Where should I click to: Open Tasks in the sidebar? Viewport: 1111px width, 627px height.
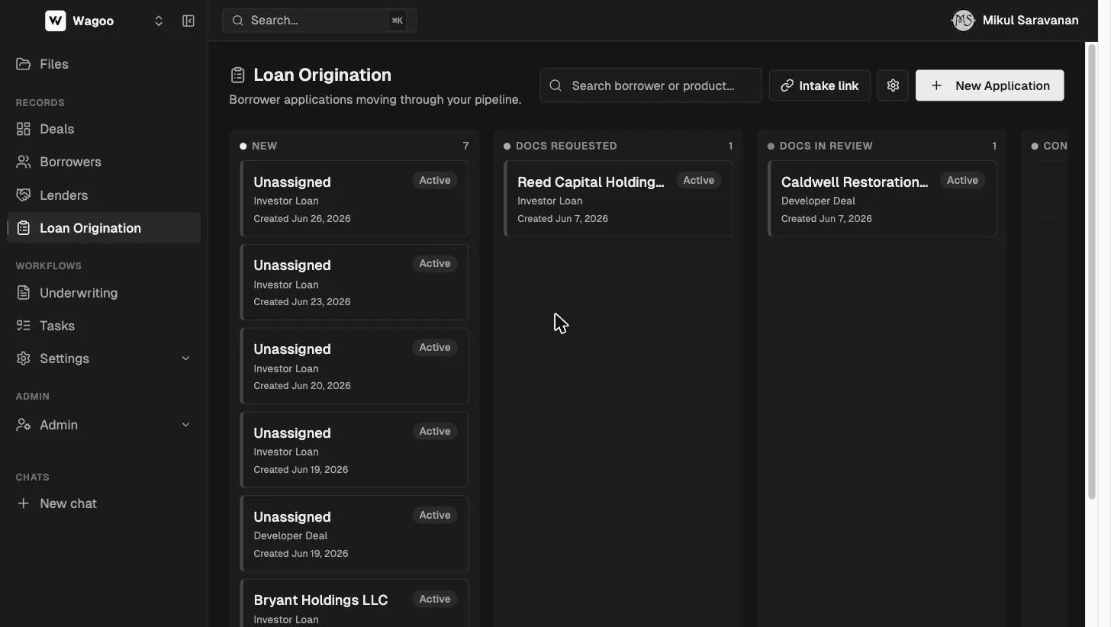(104, 326)
